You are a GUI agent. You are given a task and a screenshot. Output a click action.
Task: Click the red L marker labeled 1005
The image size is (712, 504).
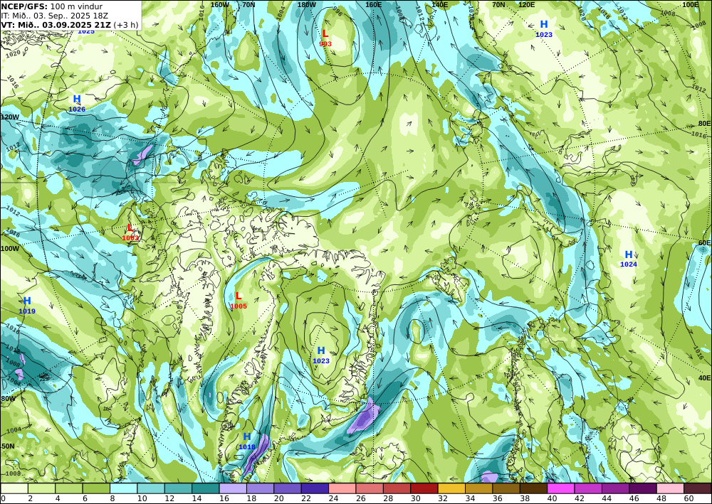[238, 296]
